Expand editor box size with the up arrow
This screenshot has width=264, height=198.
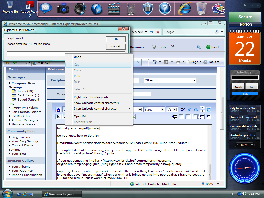tap(202, 108)
